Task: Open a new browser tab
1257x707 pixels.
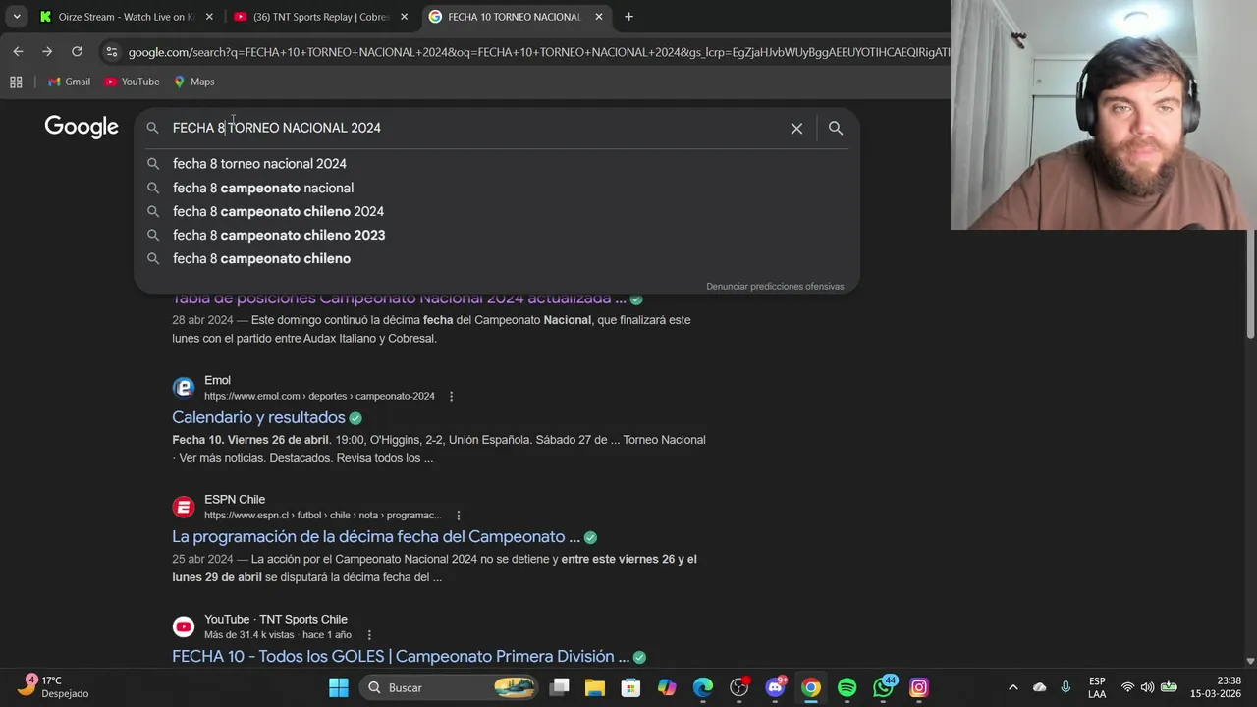Action: click(x=628, y=17)
